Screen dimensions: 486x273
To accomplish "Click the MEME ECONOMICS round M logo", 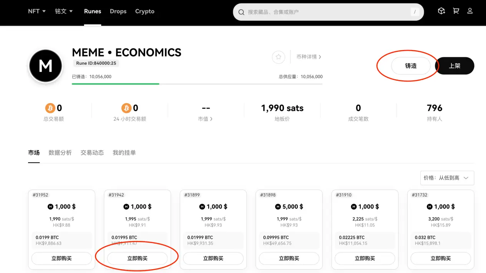I will point(46,66).
